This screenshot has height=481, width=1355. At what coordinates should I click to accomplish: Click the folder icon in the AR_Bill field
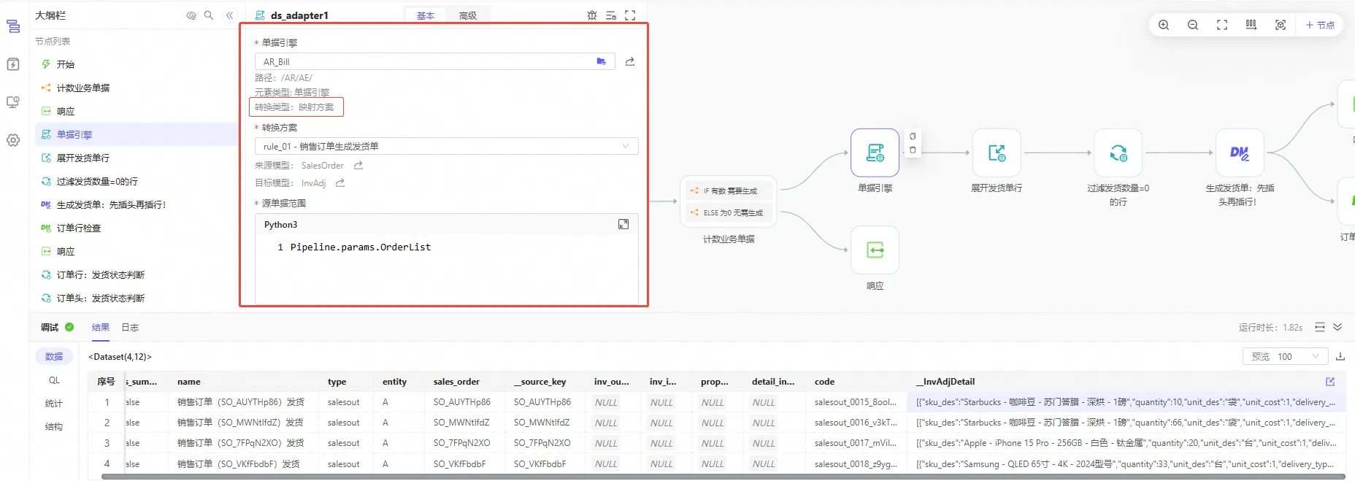601,62
